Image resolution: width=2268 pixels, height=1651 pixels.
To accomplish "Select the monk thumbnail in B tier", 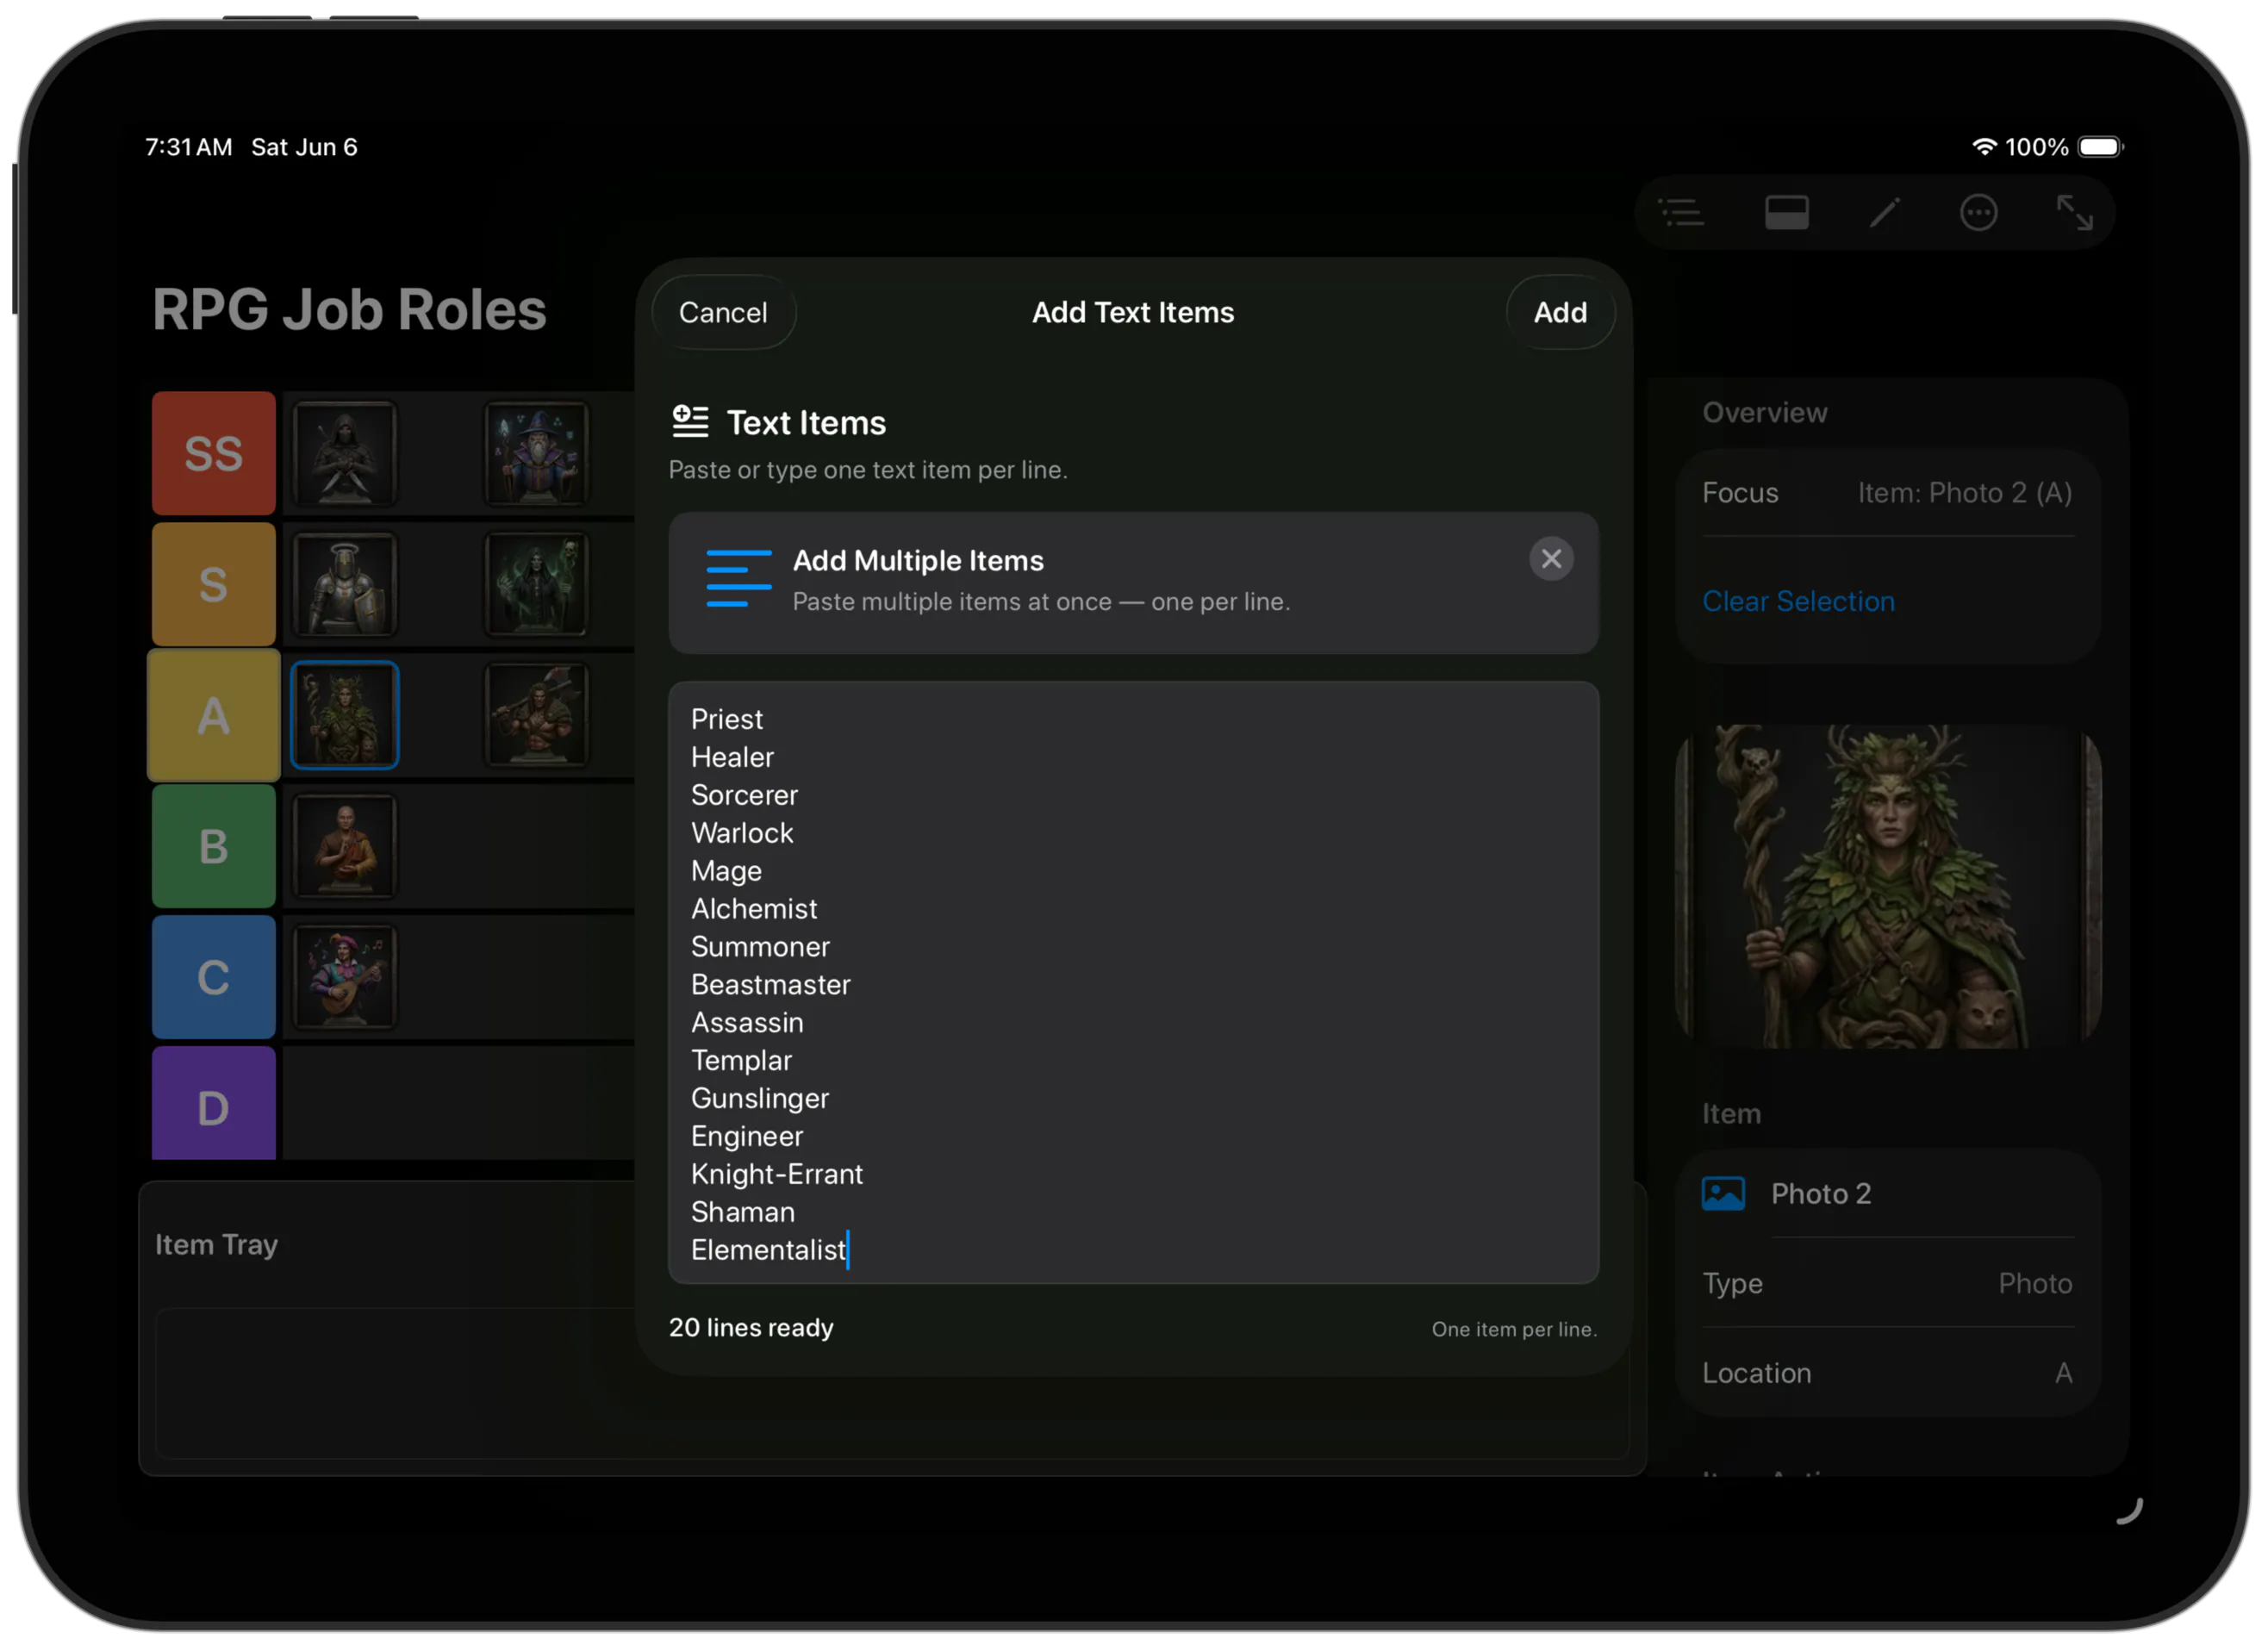I will [x=345, y=847].
